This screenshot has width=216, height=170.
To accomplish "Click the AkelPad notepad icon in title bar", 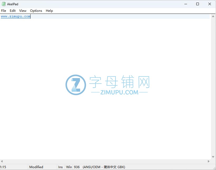I will tap(3, 4).
